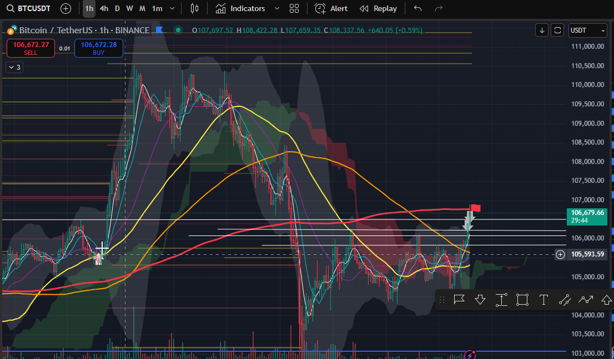Viewport: 614px width, 359px height.
Task: Click the open value O107,697.52
Action: pos(213,30)
